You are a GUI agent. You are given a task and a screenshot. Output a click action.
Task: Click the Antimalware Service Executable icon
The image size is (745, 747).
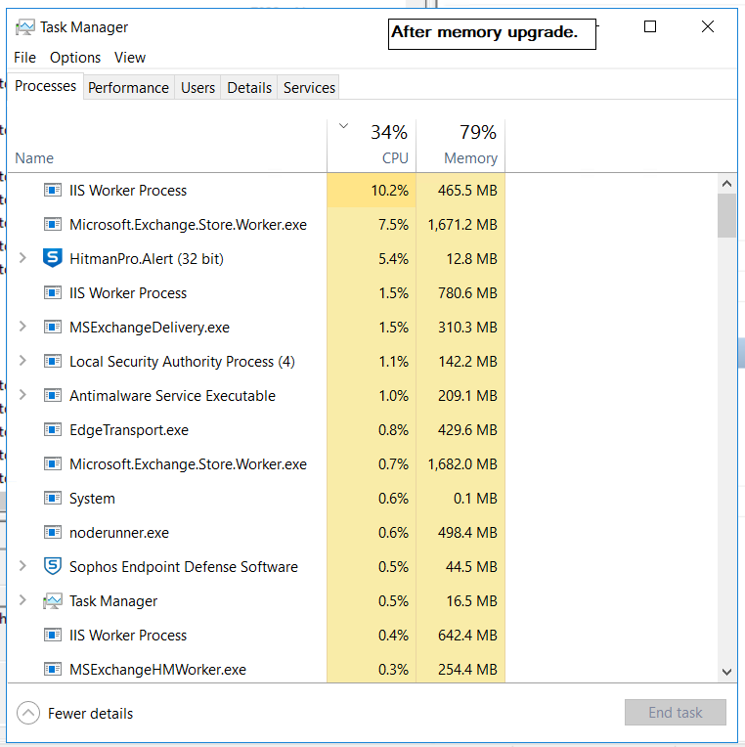tap(53, 395)
